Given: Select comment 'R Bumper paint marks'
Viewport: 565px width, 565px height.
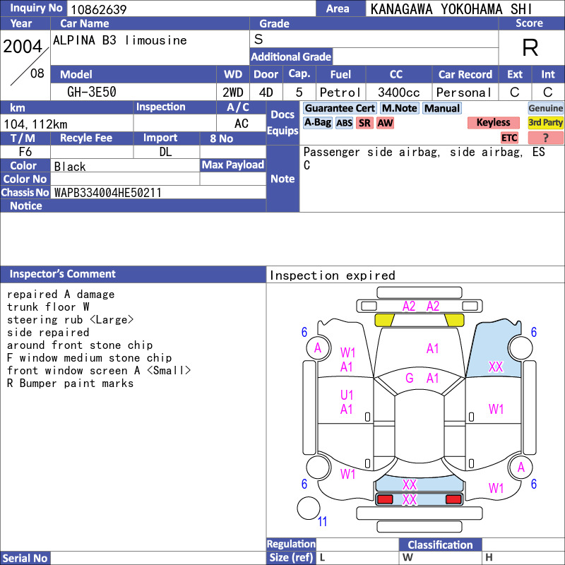Looking at the screenshot, I should point(70,383).
